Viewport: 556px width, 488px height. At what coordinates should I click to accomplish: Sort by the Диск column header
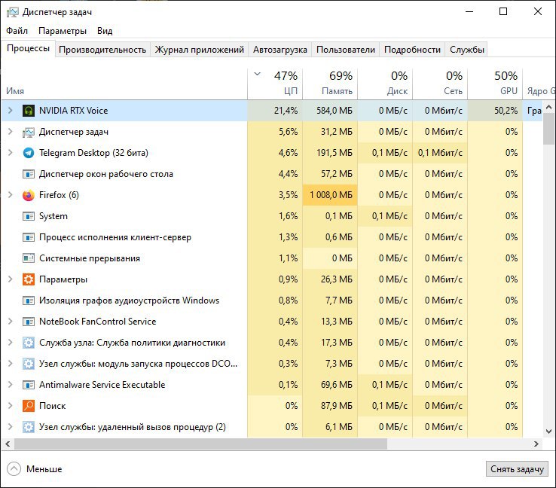pos(385,84)
